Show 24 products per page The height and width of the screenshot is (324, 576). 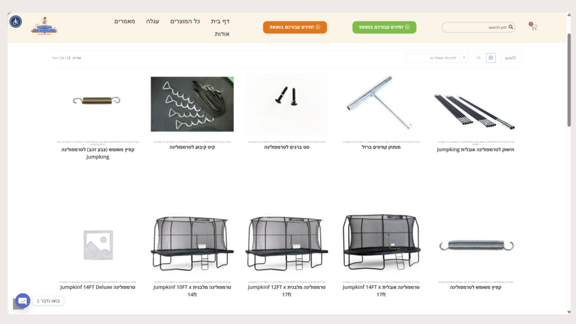click(62, 58)
